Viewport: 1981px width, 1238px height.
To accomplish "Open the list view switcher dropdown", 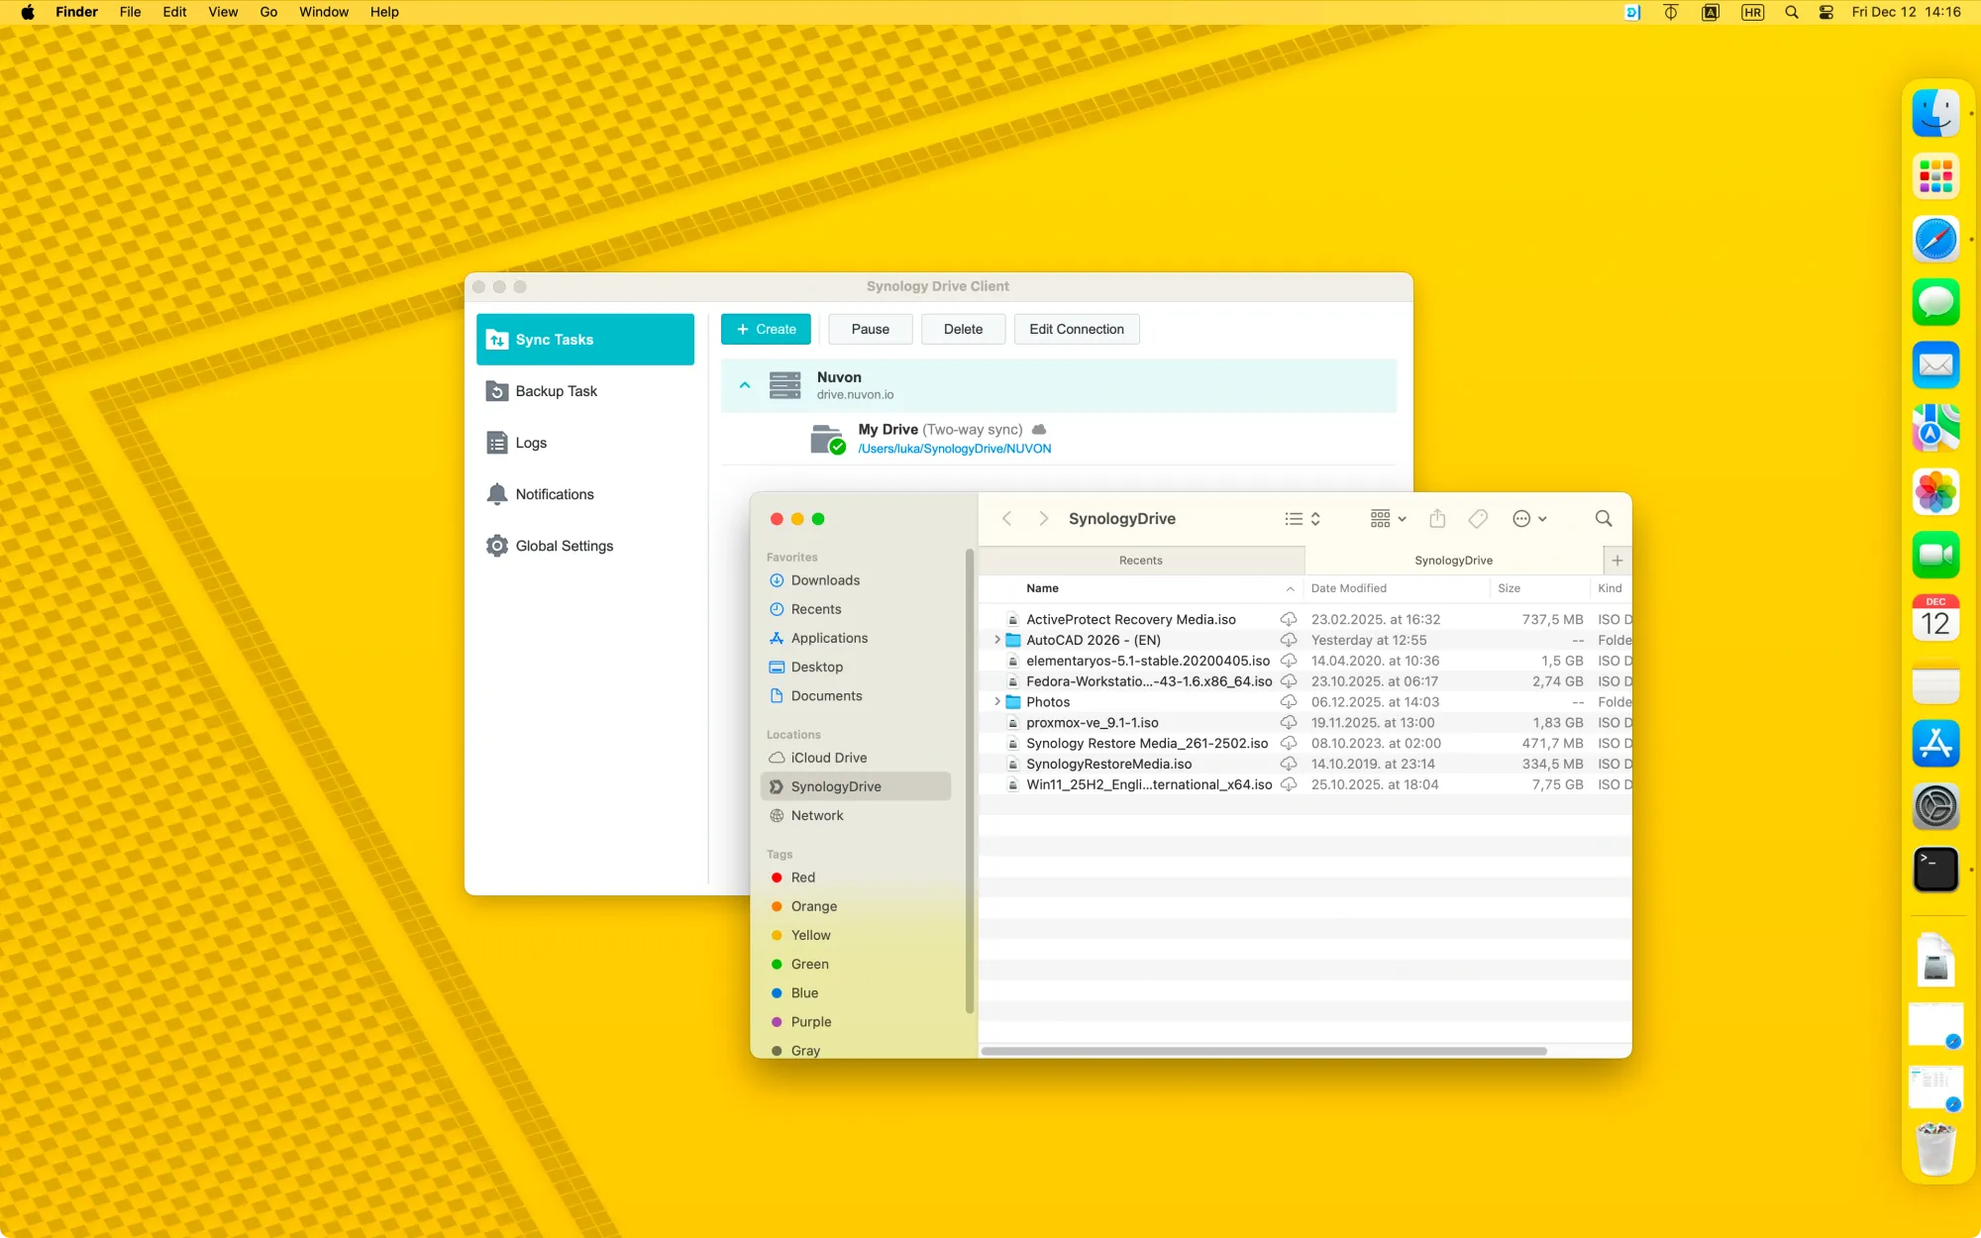I will tap(1303, 519).
